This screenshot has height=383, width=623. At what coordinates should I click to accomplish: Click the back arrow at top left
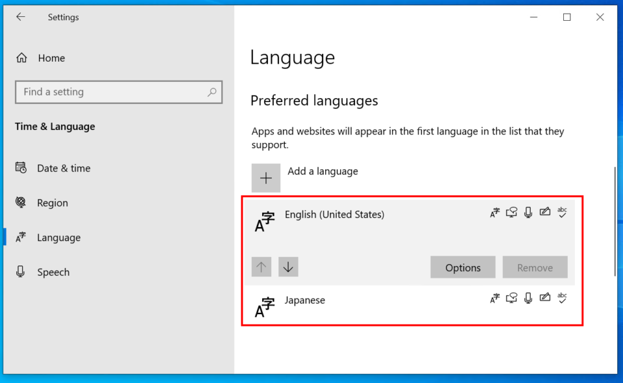point(21,17)
